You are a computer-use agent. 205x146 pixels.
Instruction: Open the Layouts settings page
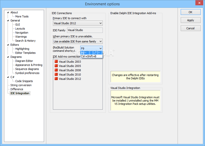pos(20,29)
